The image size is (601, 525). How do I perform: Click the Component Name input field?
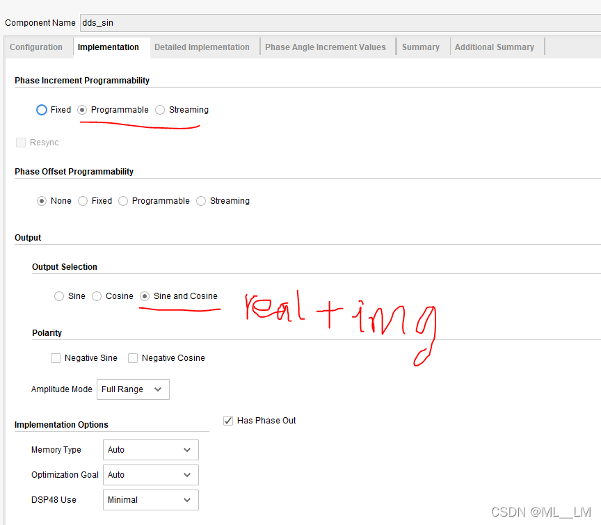[x=340, y=23]
